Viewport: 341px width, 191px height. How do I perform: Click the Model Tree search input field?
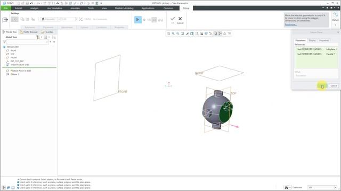coord(27,42)
